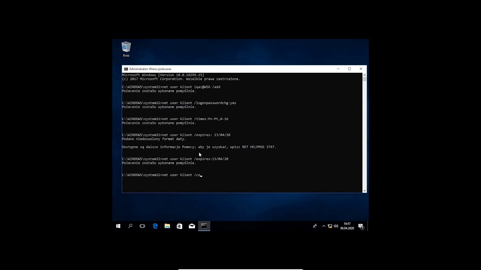The width and height of the screenshot is (481, 270).
Task: Open the Windows Start menu
Action: [x=118, y=226]
